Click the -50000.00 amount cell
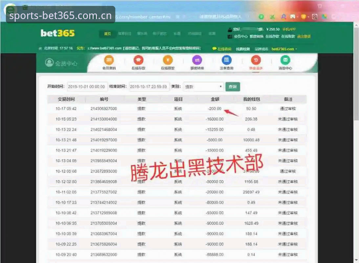Viewport: 359px width, 263px height. 214,182
